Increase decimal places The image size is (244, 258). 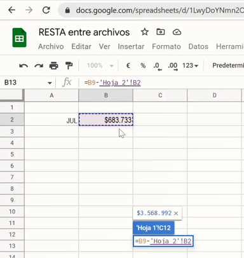click(x=173, y=66)
